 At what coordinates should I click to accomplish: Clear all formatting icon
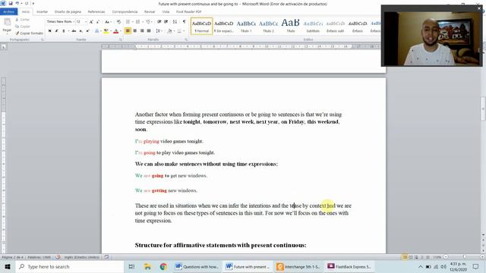118,22
